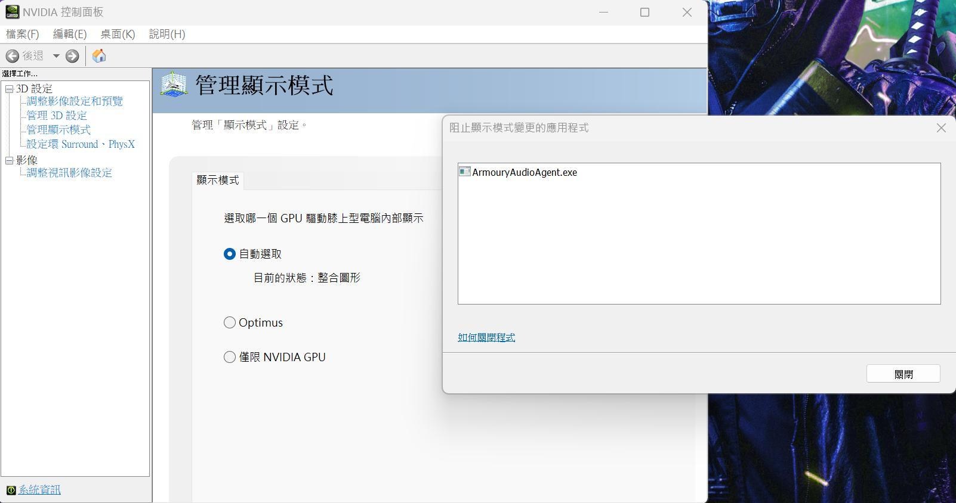
Task: Close the 阻止顯示模式變更 dialog with X
Action: [x=941, y=128]
